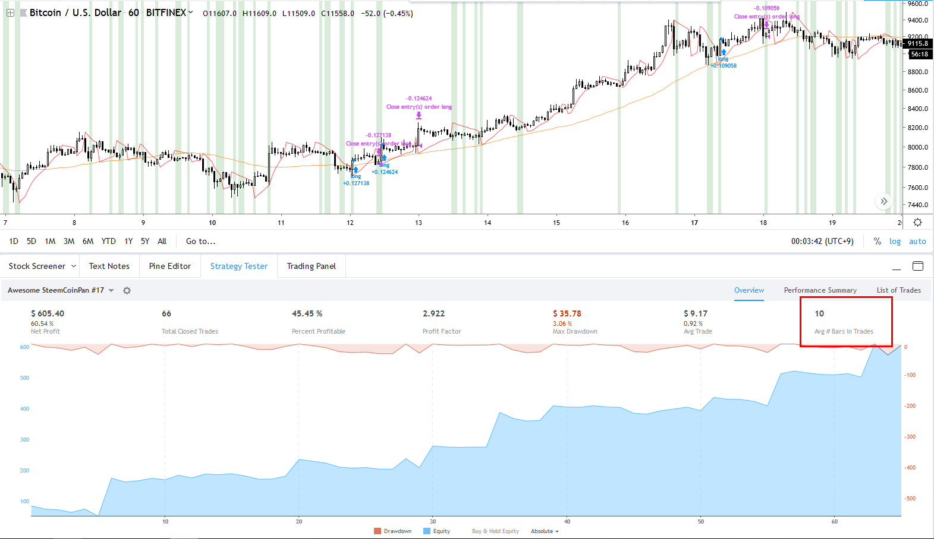
Task: Click the 9400.0 price scale label
Action: tap(918, 20)
